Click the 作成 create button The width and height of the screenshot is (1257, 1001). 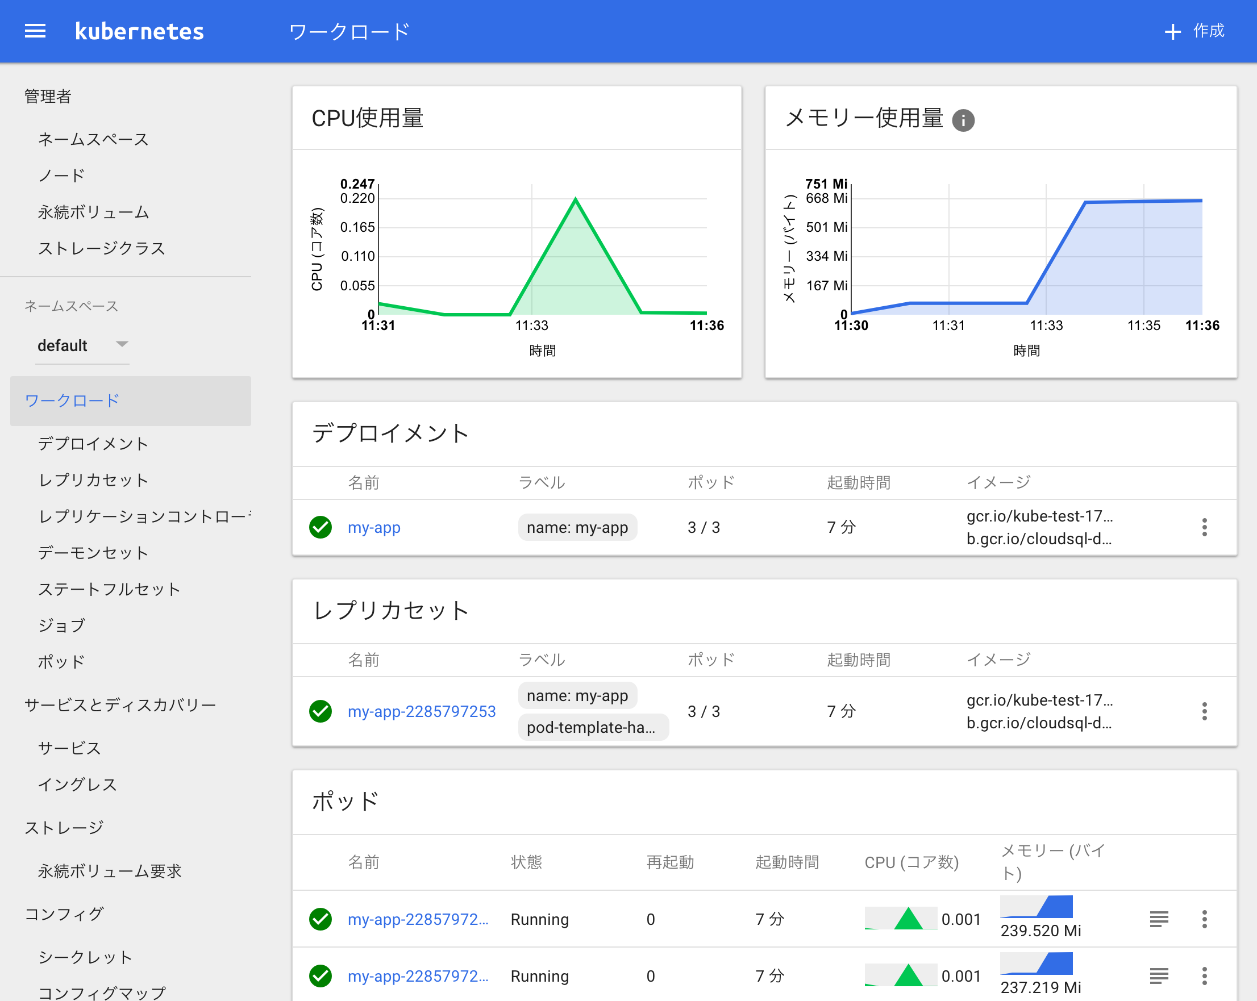pos(1193,31)
